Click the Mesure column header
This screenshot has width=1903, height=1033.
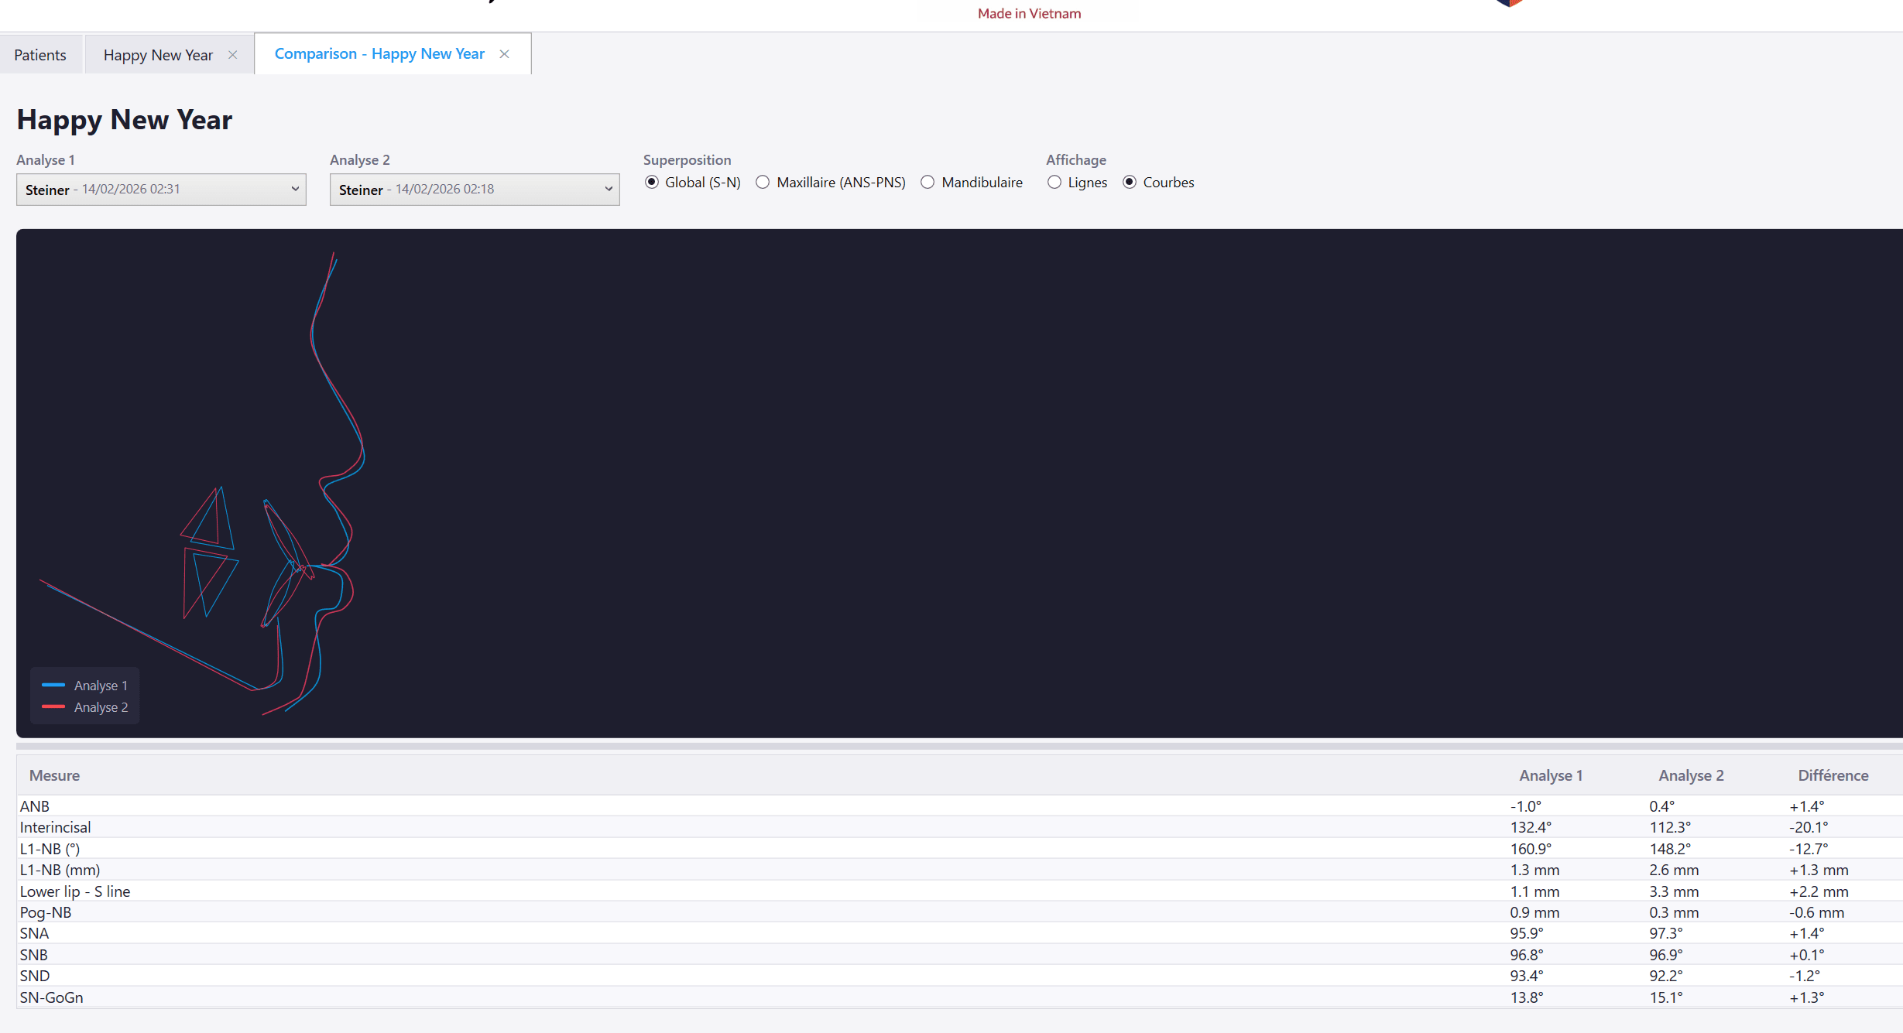[x=54, y=775]
